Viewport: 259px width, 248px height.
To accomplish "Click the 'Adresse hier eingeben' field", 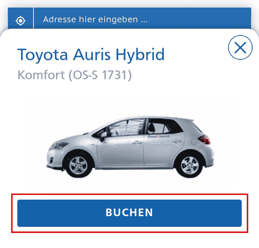I will tap(142, 19).
